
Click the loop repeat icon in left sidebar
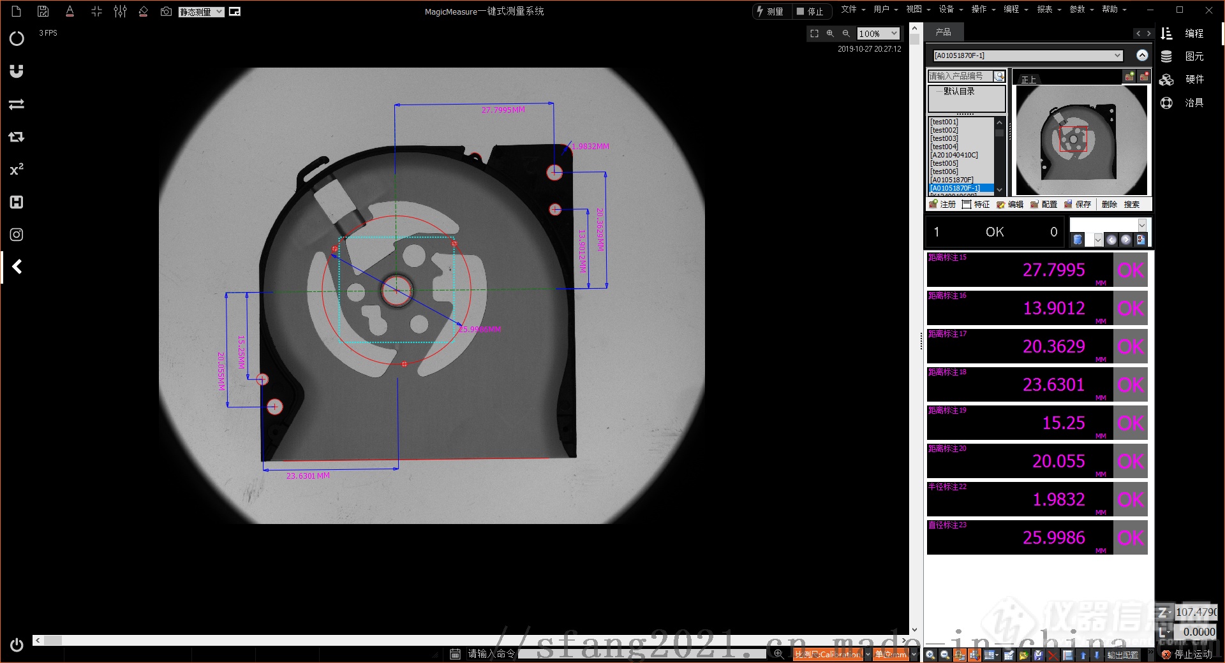(x=17, y=136)
